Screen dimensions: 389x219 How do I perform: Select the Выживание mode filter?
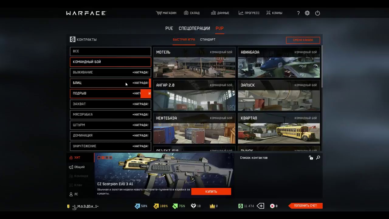coord(110,72)
